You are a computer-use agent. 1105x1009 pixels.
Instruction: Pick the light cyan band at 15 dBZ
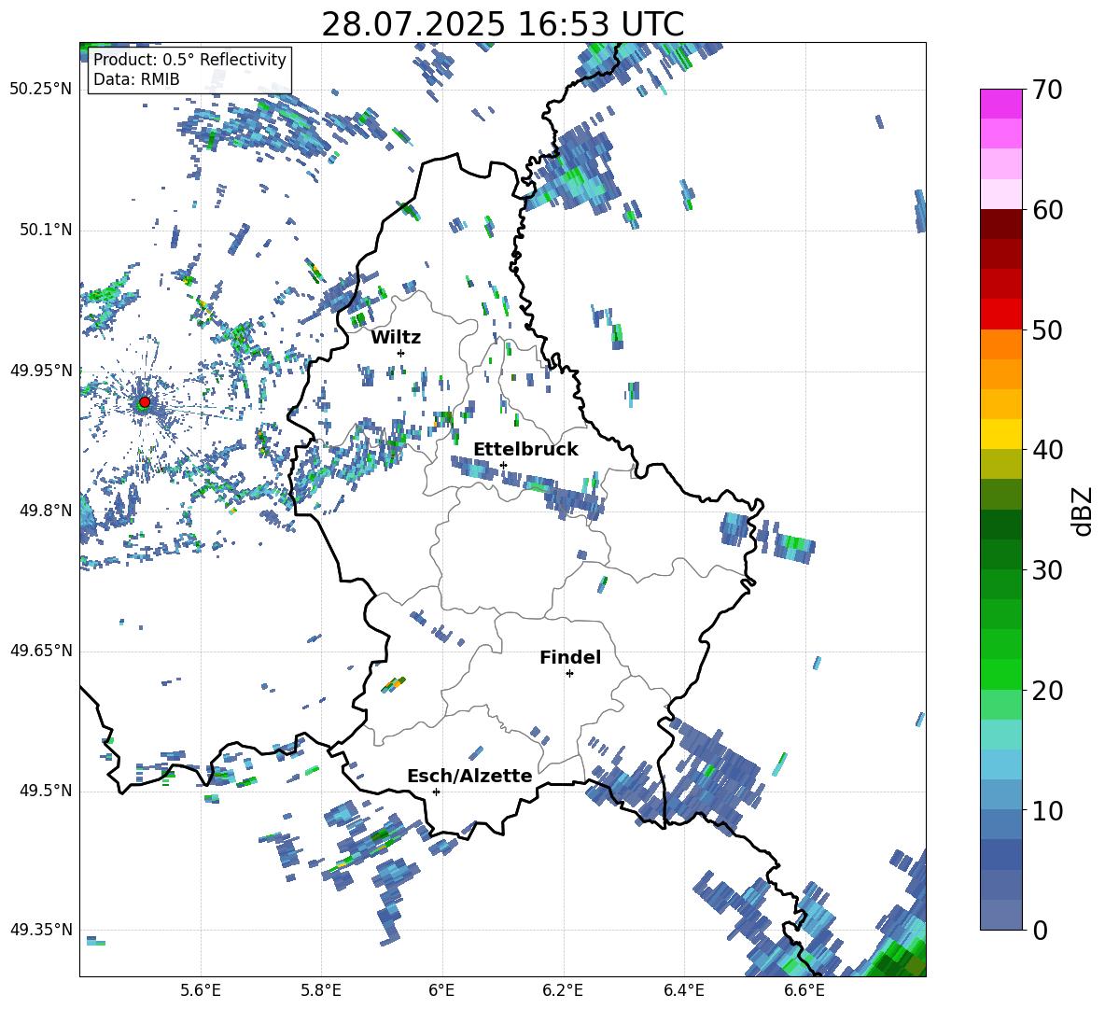(x=1000, y=735)
